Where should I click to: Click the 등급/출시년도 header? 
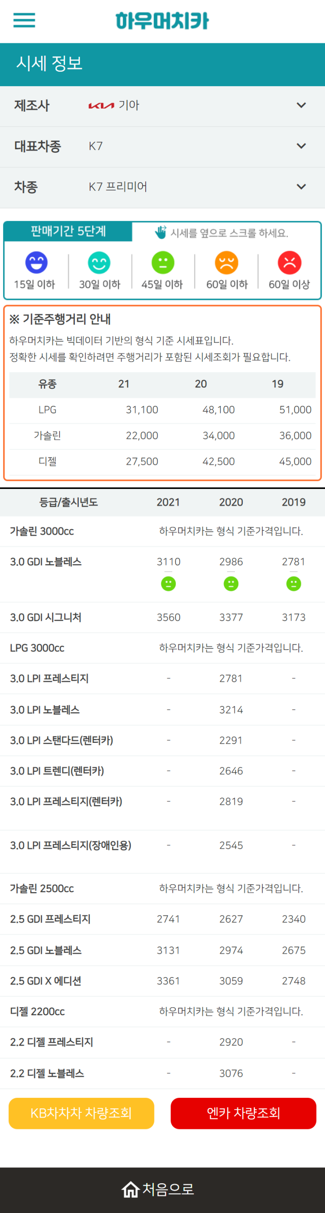pos(69,502)
